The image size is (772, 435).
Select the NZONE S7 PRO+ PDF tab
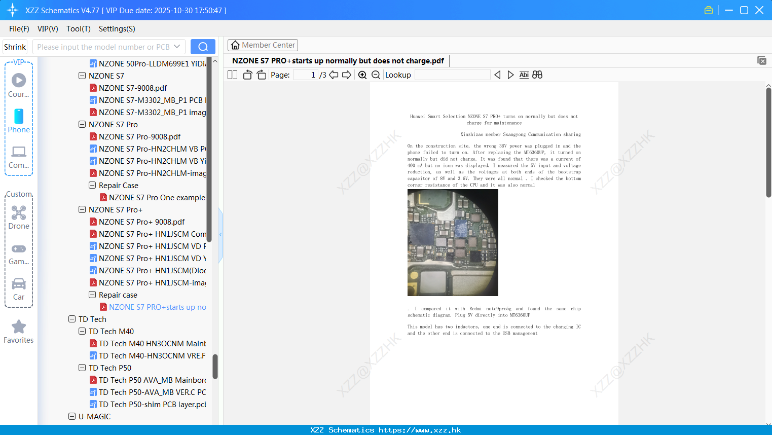[338, 61]
